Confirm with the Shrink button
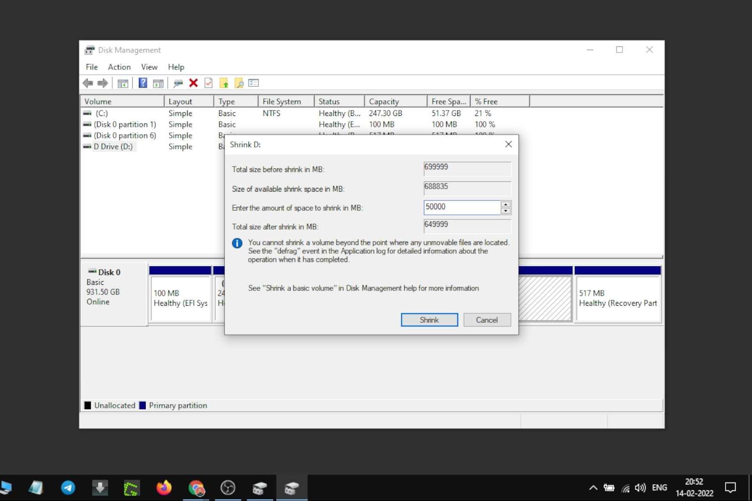The height and width of the screenshot is (501, 752). pos(428,320)
